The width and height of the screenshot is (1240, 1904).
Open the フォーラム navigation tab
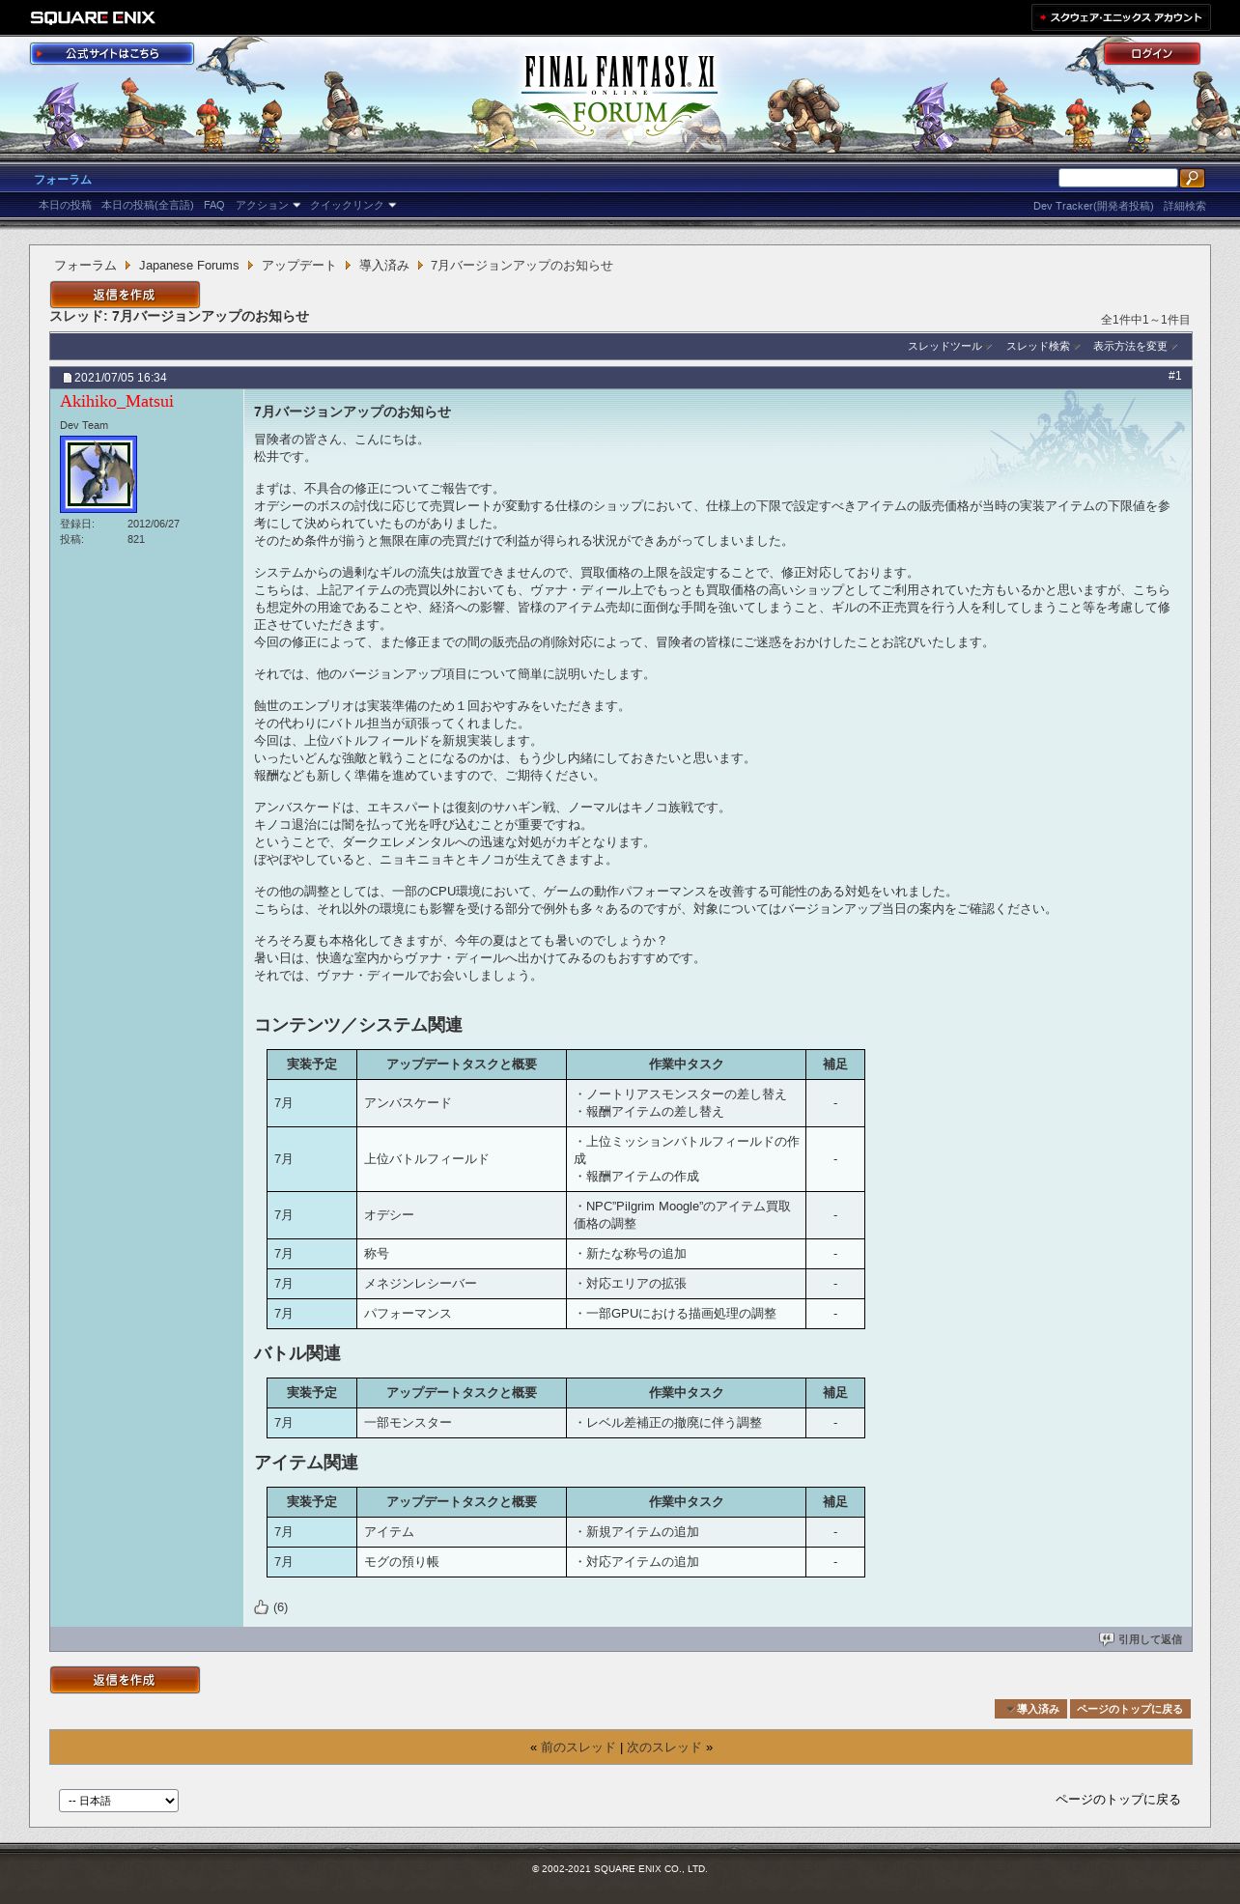63,180
